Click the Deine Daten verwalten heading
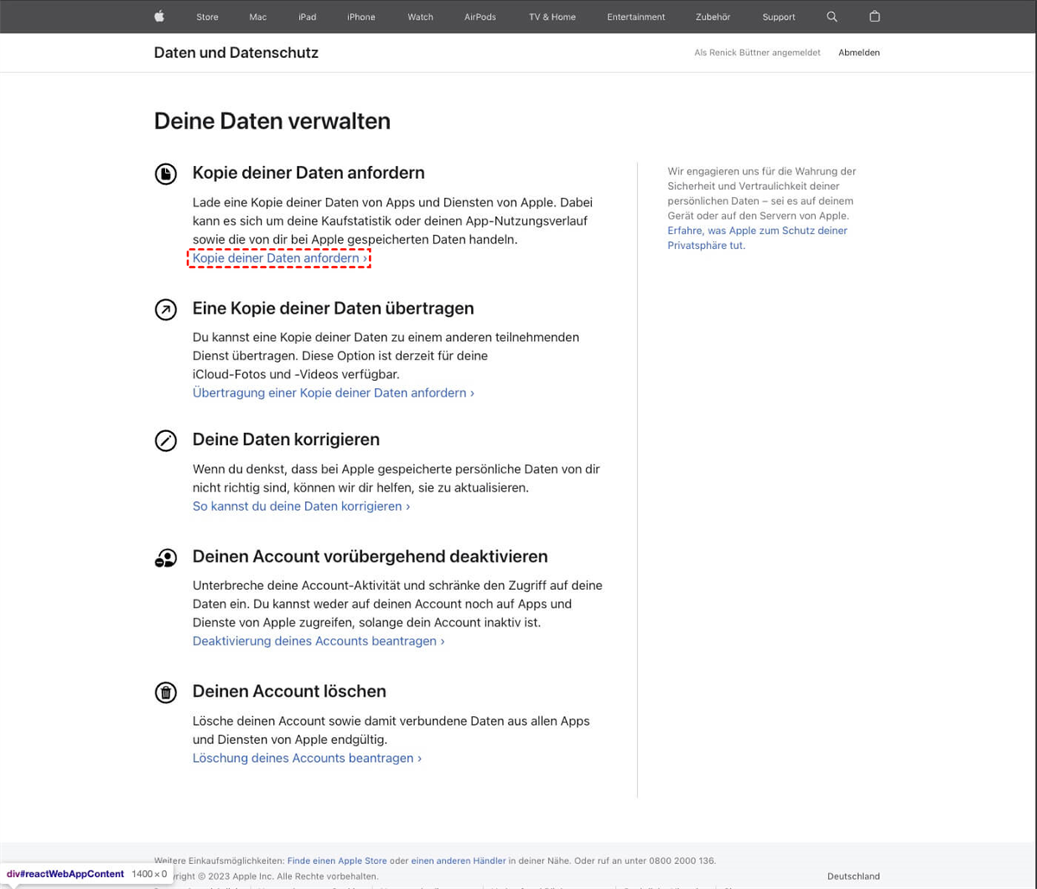 click(x=272, y=121)
